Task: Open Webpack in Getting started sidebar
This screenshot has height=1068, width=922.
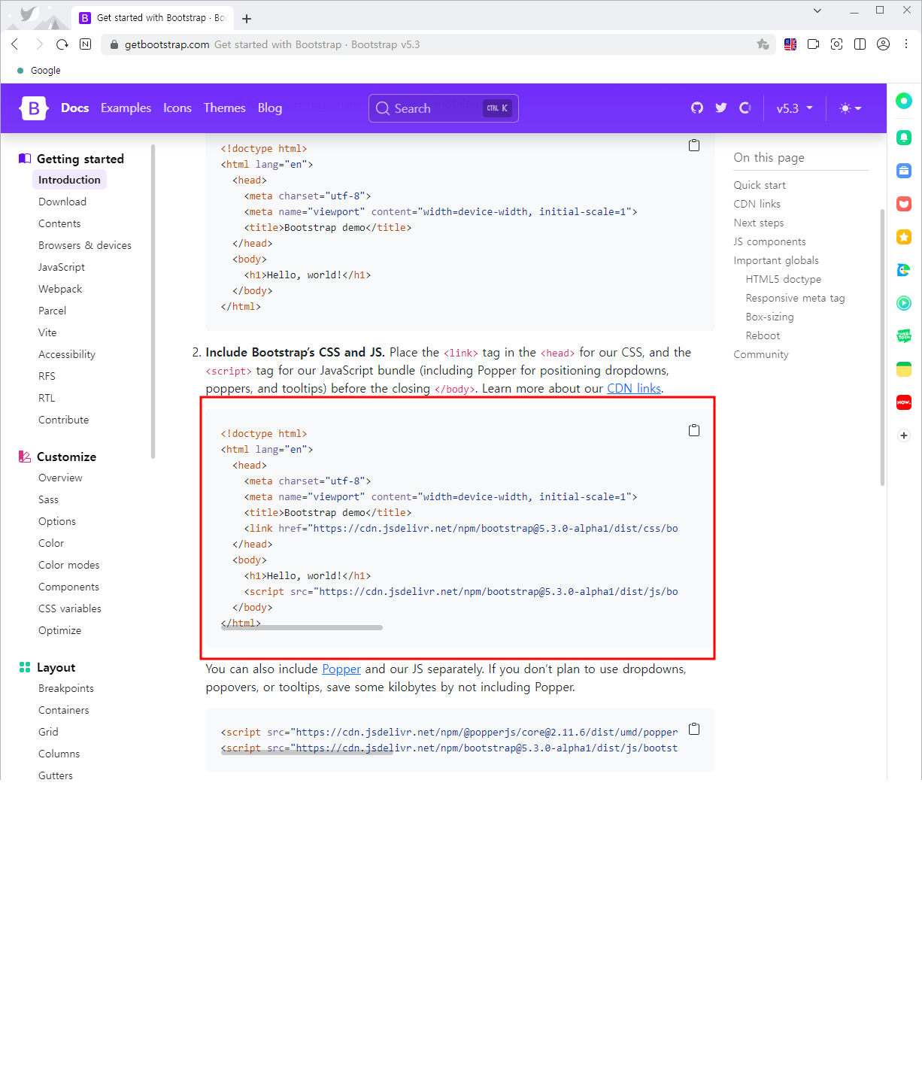Action: 60,289
